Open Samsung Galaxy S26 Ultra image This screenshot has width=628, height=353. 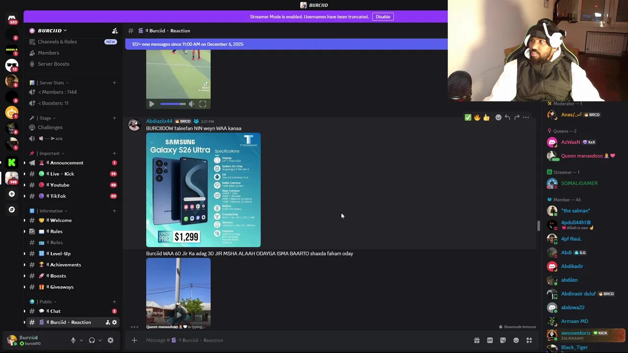pos(203,190)
